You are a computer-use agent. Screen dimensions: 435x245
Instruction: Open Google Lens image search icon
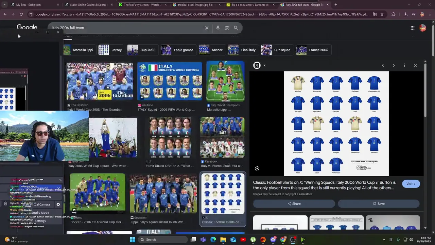227,28
